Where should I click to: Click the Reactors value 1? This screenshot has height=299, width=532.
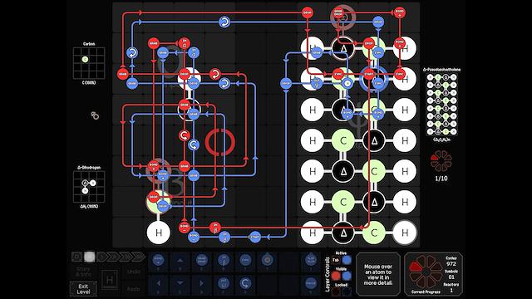[x=451, y=291]
